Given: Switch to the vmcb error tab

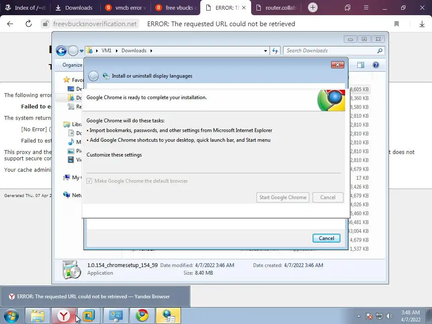Looking at the screenshot, I should coord(125,8).
